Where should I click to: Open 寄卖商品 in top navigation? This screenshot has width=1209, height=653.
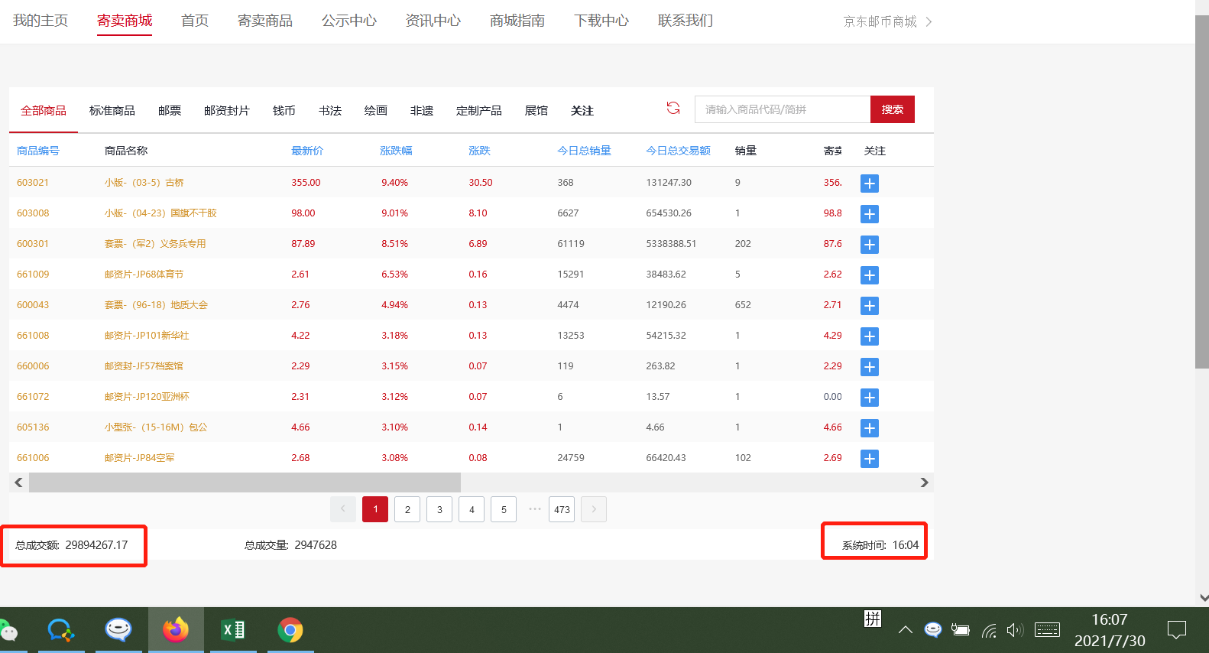click(265, 21)
